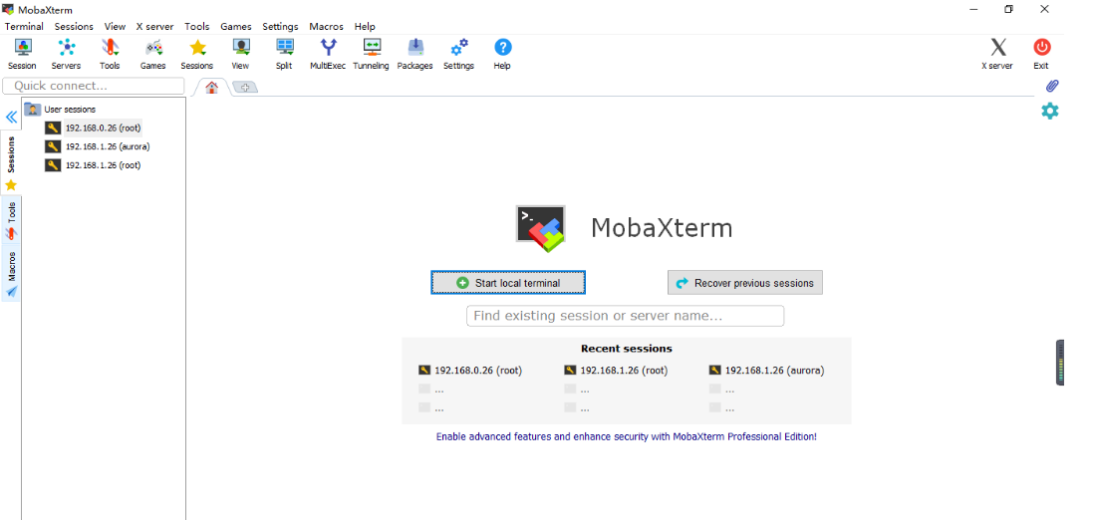Open the teal gear settings icon

(x=1050, y=111)
